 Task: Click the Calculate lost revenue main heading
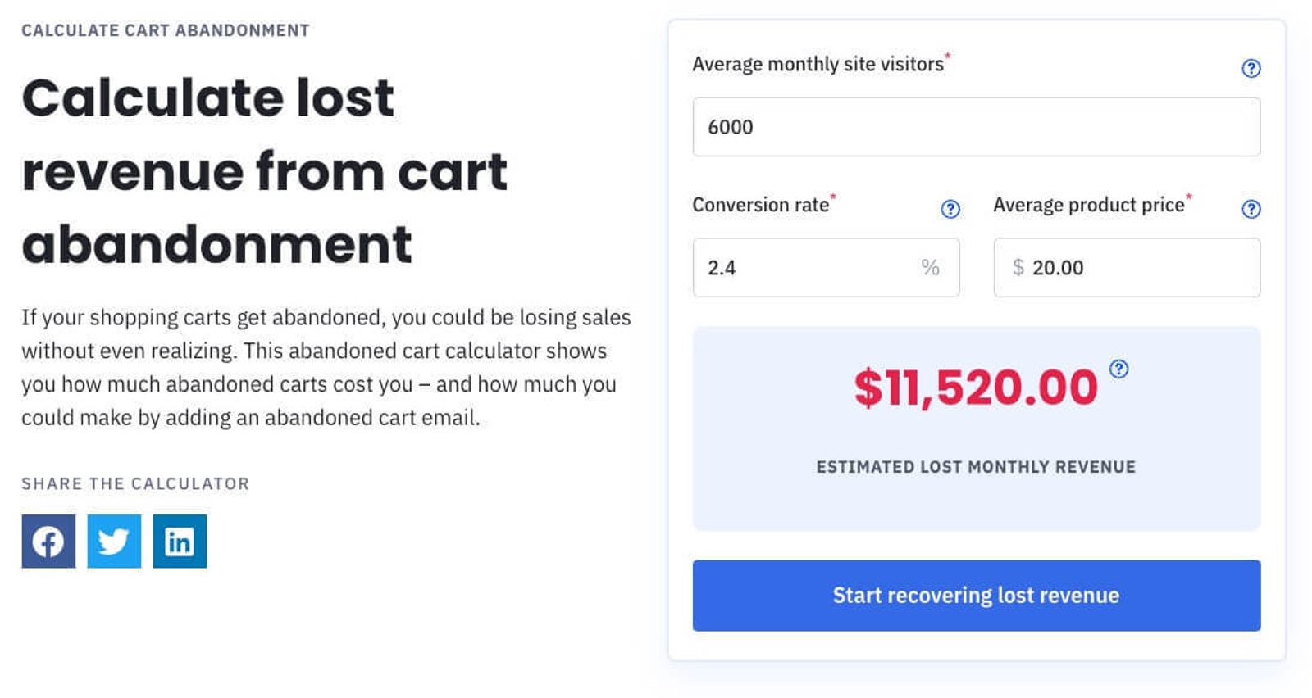tap(264, 170)
